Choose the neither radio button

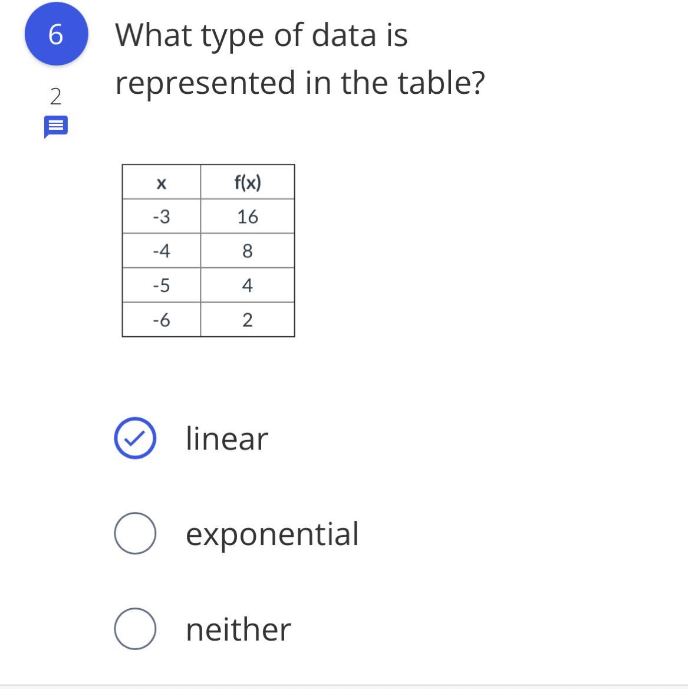click(135, 629)
